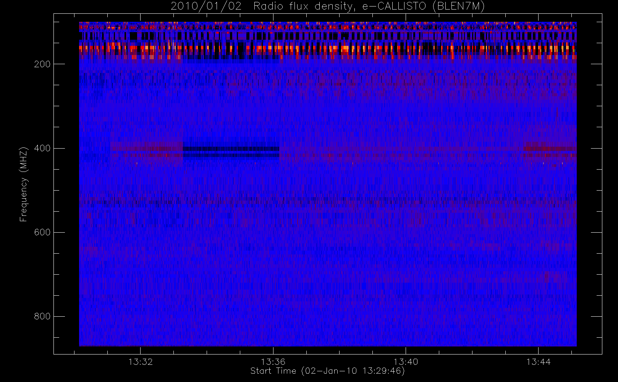Click the "Frequency (MHz)" axis label
This screenshot has width=618, height=382.
24,184
